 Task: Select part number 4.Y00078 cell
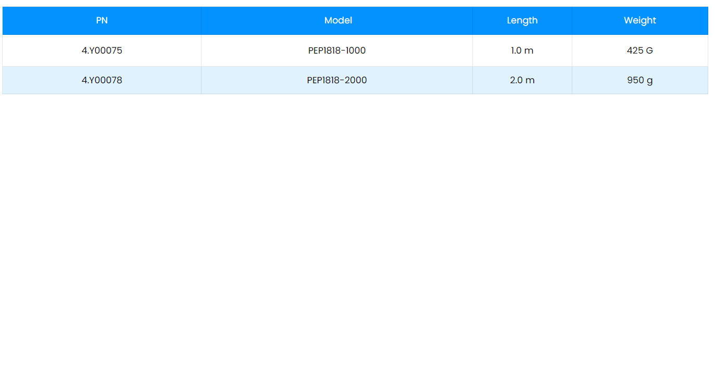(x=102, y=80)
